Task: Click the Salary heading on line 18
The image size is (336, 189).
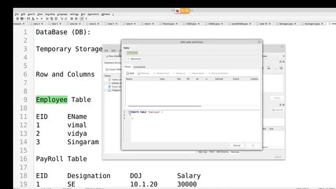Action: [189, 176]
